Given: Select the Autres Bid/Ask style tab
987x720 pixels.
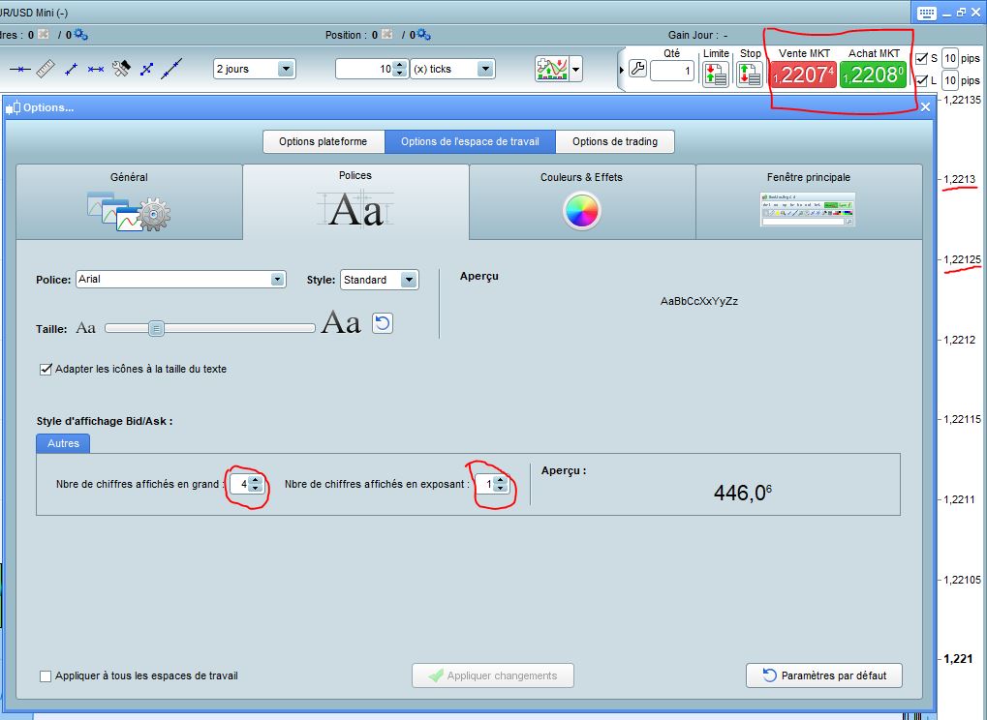Looking at the screenshot, I should coord(63,443).
